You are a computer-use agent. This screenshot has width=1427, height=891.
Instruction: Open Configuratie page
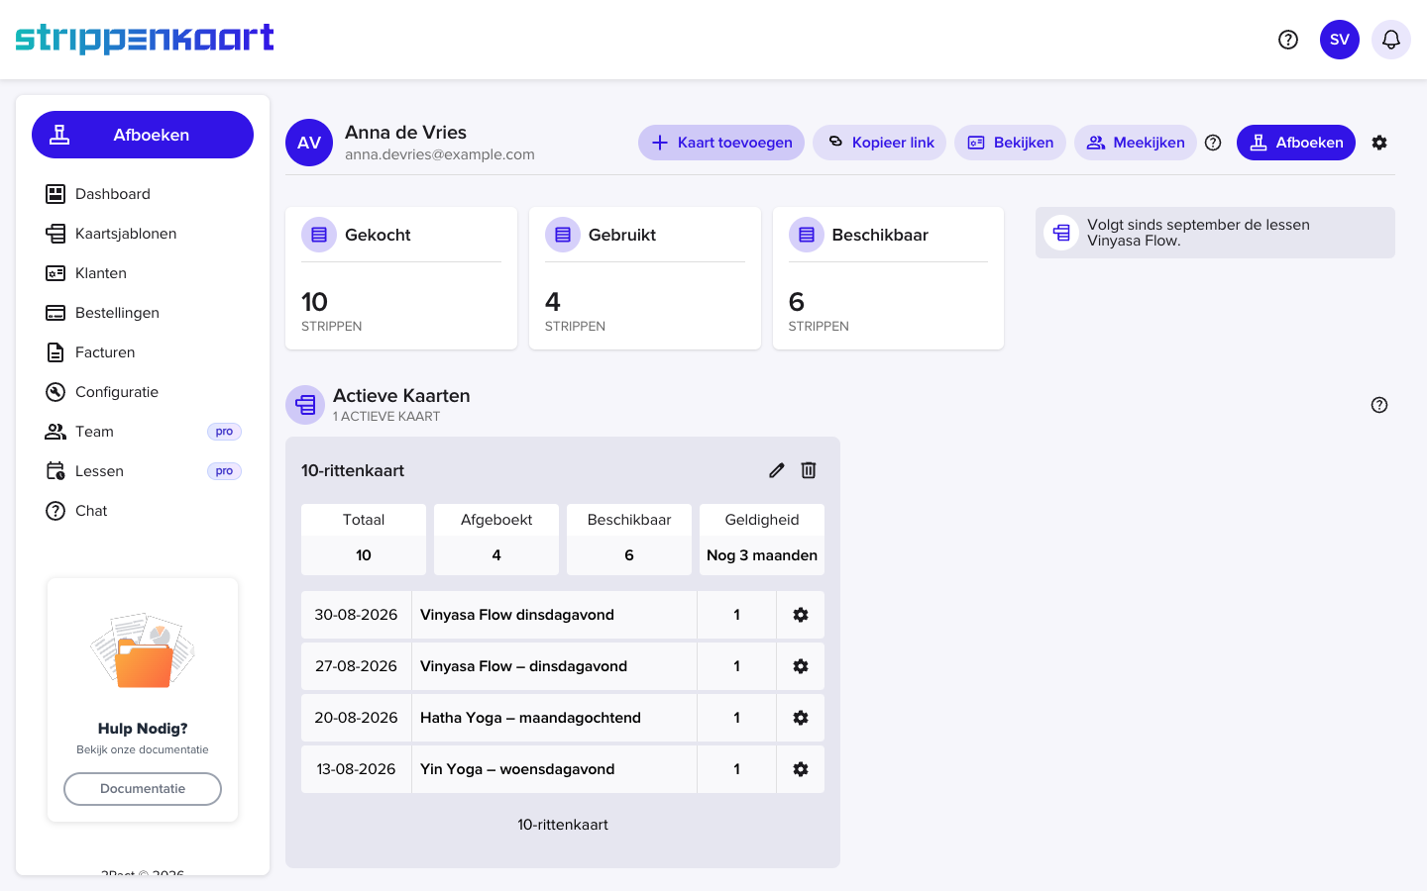click(x=143, y=392)
